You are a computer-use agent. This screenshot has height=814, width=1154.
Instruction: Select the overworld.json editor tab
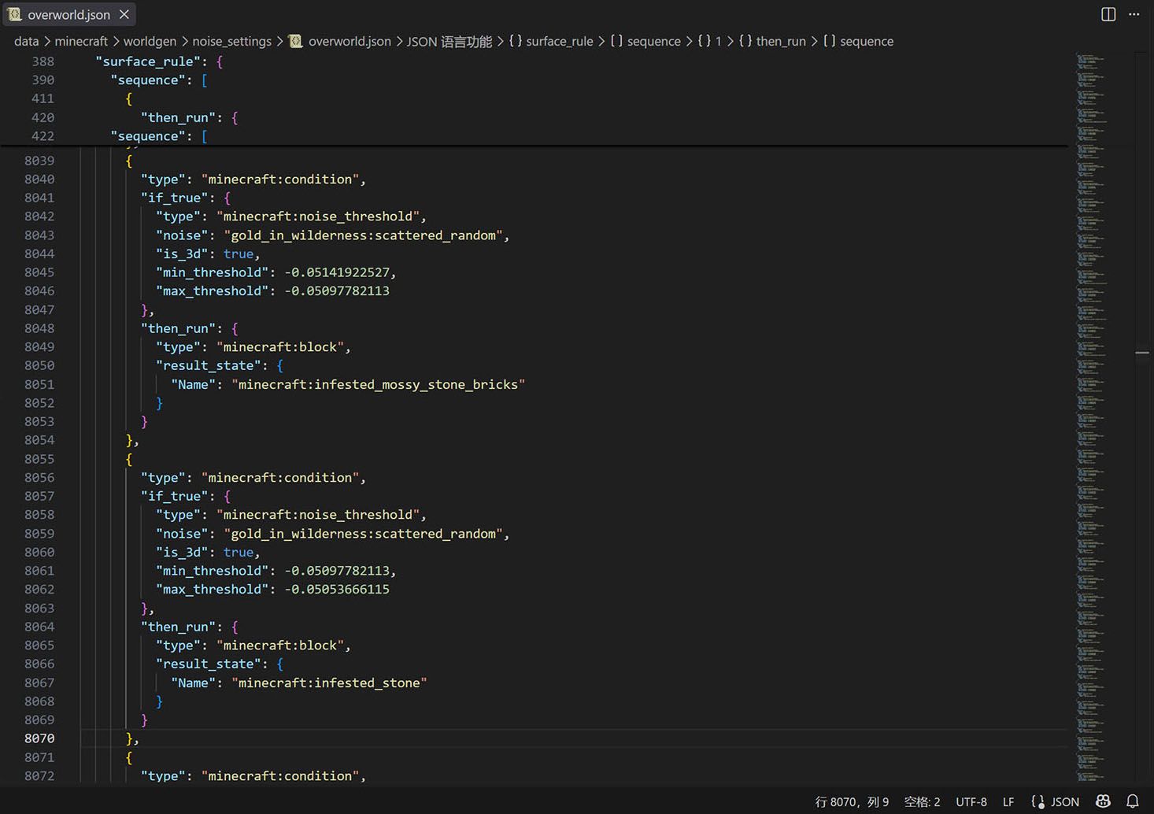point(69,14)
